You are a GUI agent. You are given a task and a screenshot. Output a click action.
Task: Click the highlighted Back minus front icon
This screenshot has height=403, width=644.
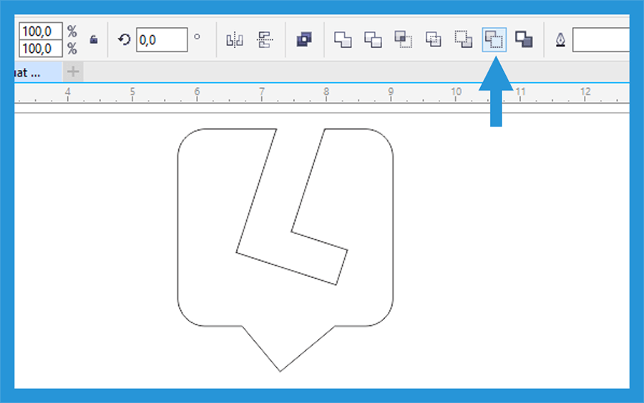[494, 40]
